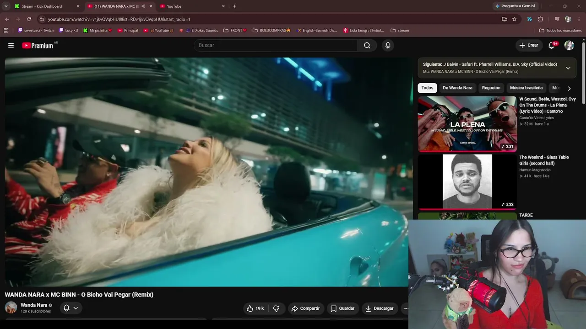Click the install app icon in address bar

click(x=504, y=19)
